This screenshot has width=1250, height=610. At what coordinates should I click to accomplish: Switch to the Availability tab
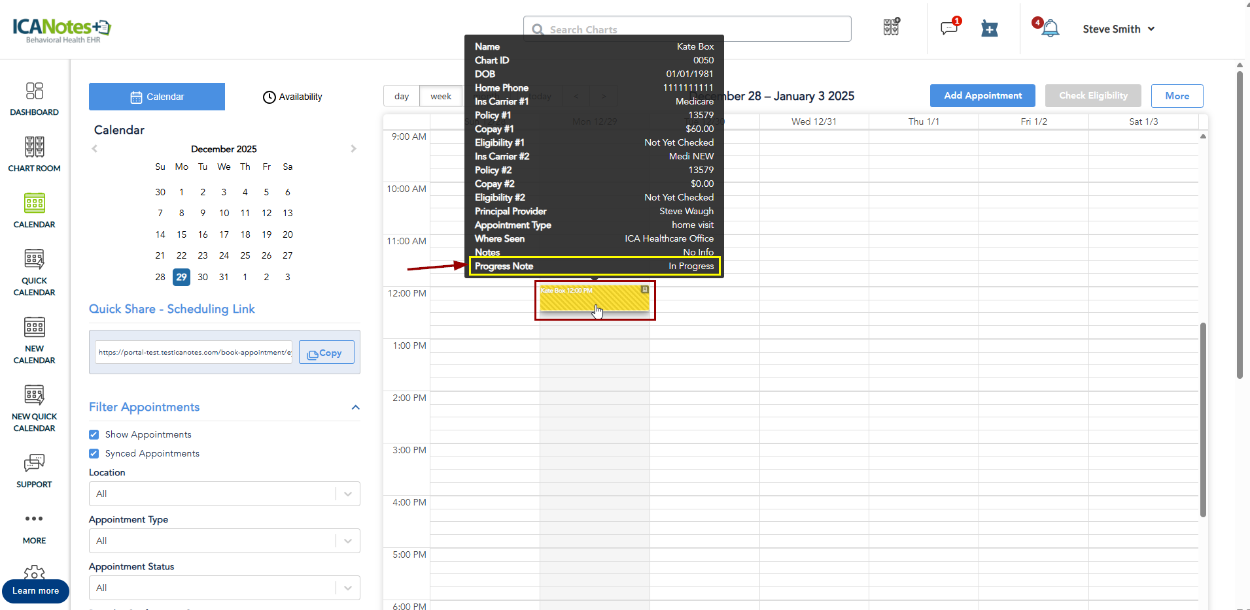coord(292,97)
